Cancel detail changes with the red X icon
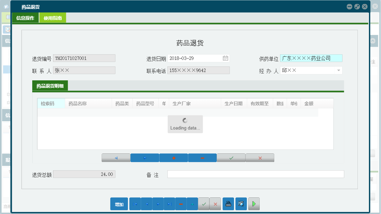This screenshot has width=381, height=214. [x=260, y=158]
